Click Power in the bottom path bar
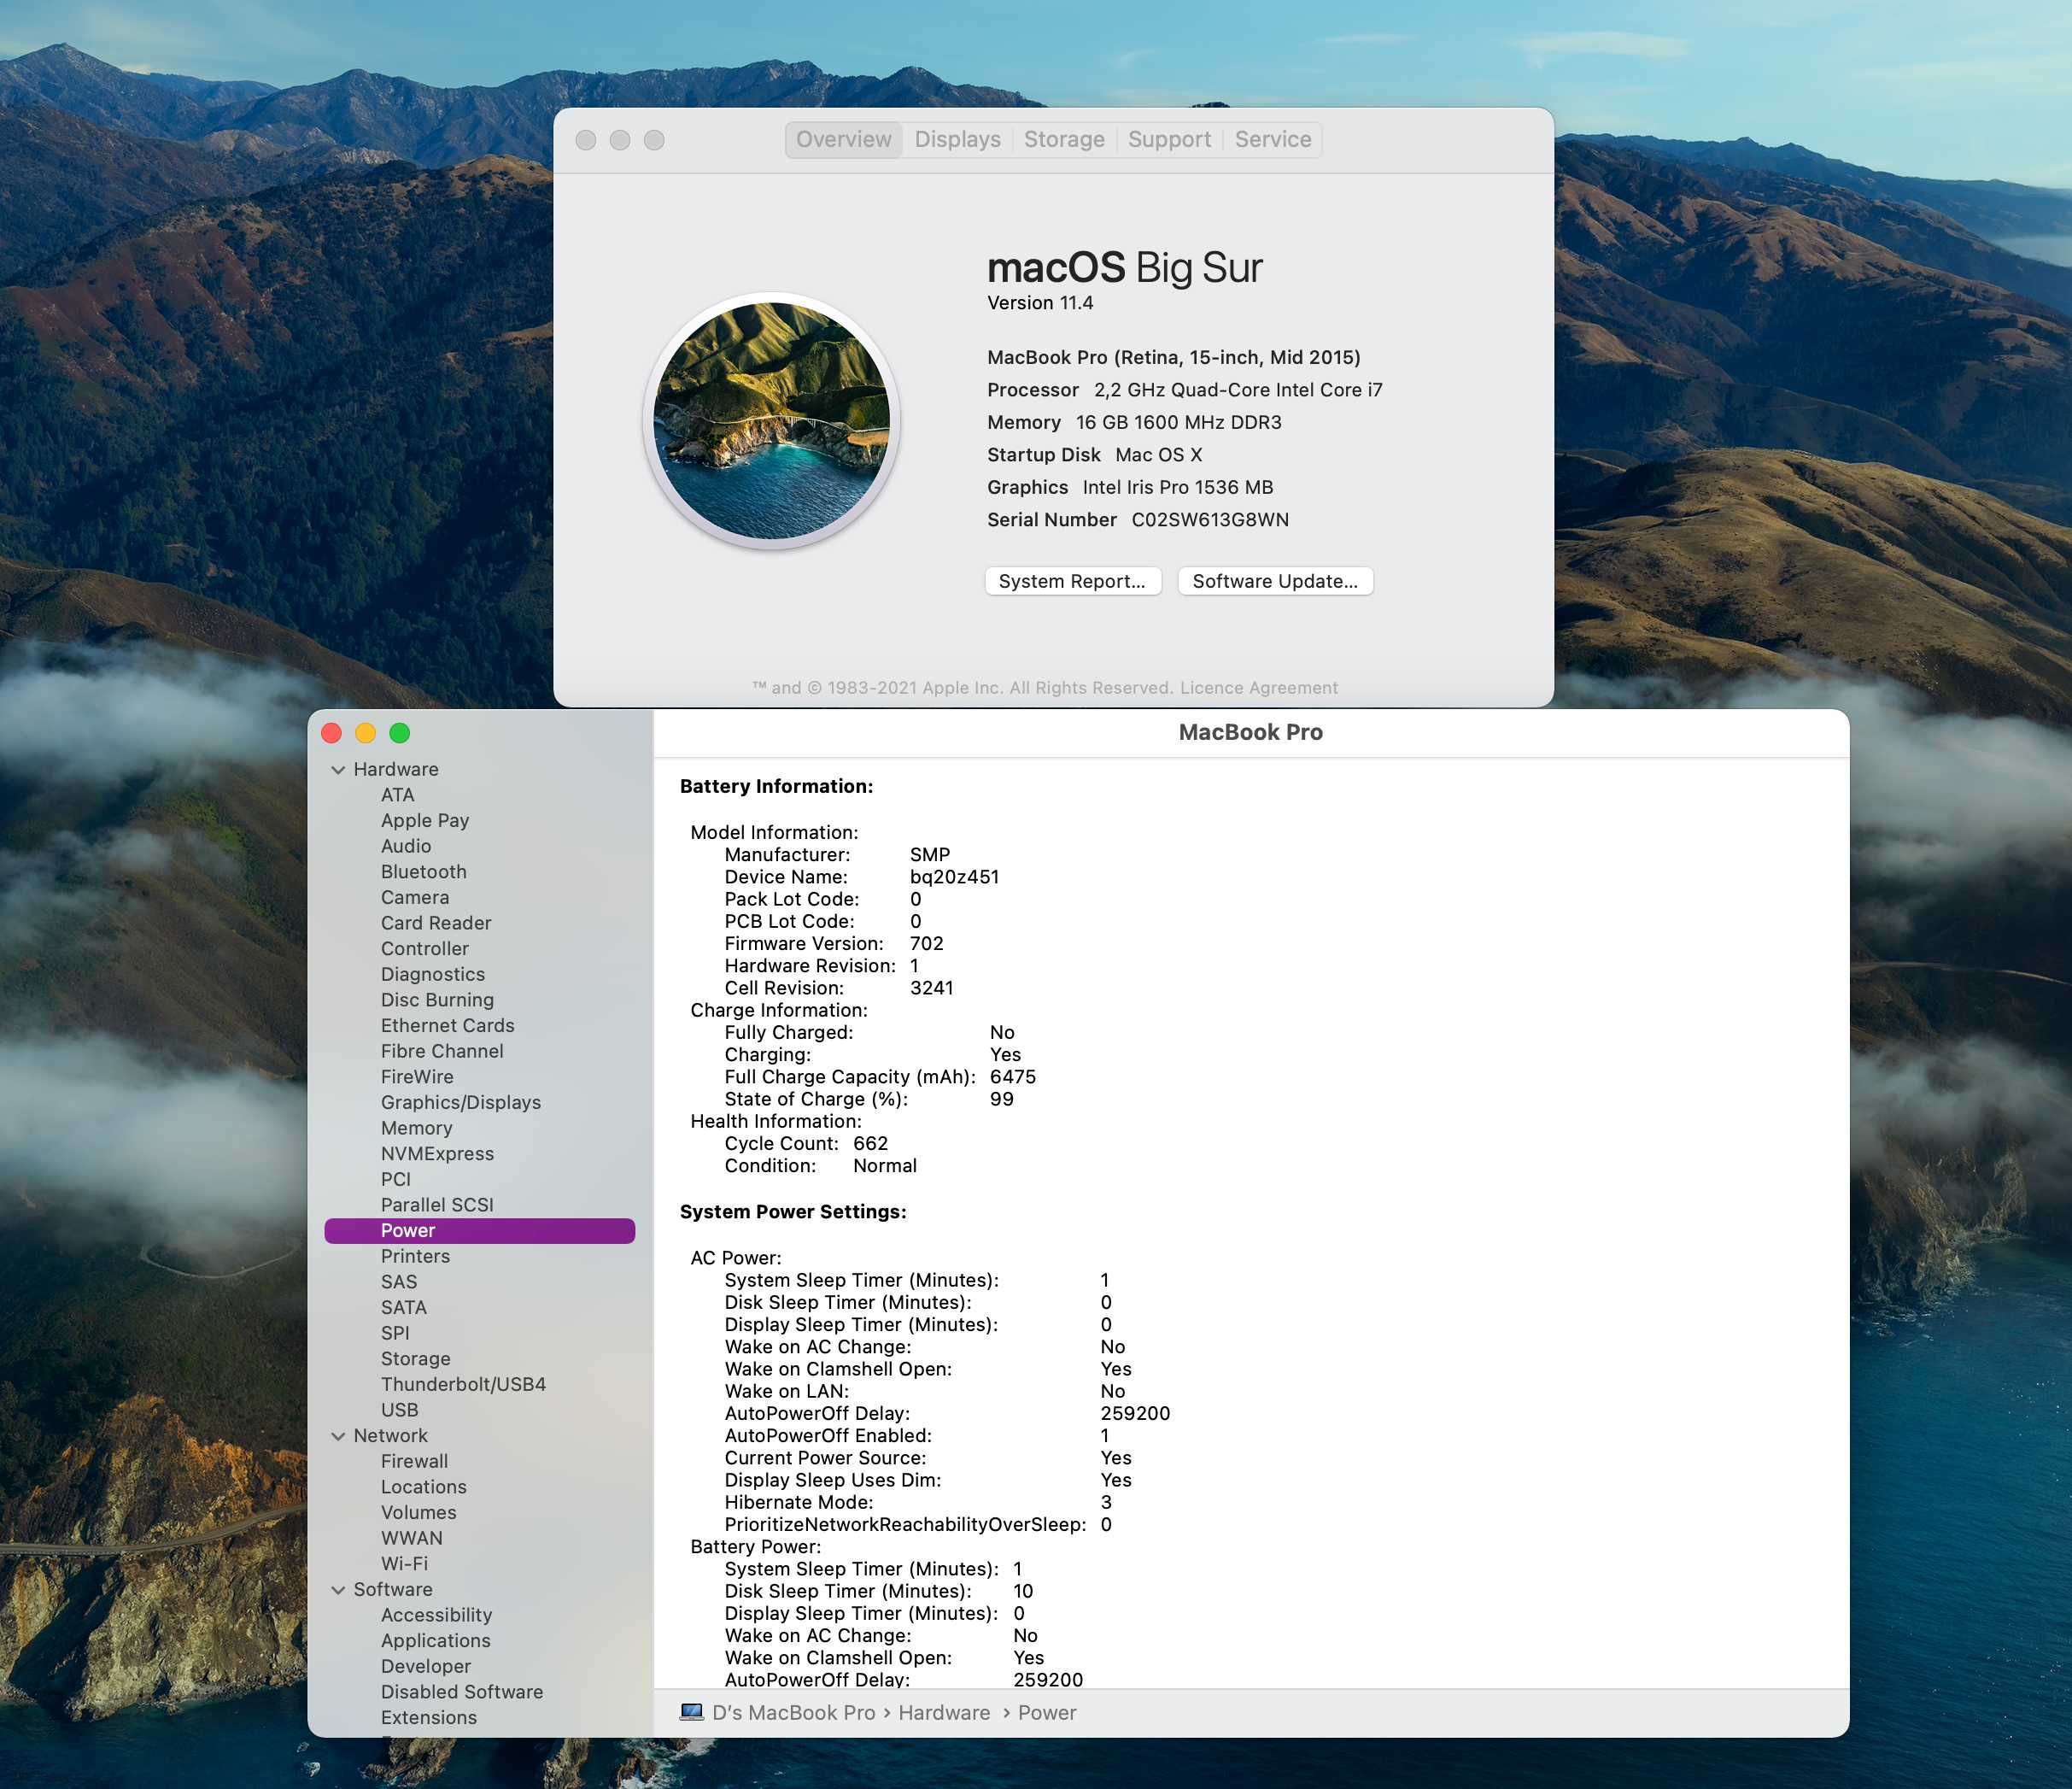The height and width of the screenshot is (1789, 2072). 1047,1713
